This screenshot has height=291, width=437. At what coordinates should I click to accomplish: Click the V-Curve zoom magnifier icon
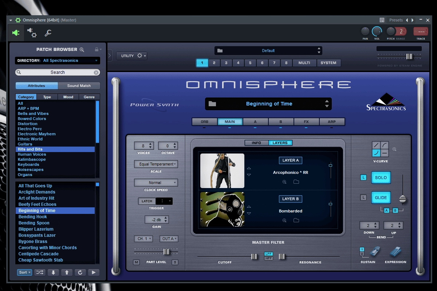pyautogui.click(x=394, y=149)
